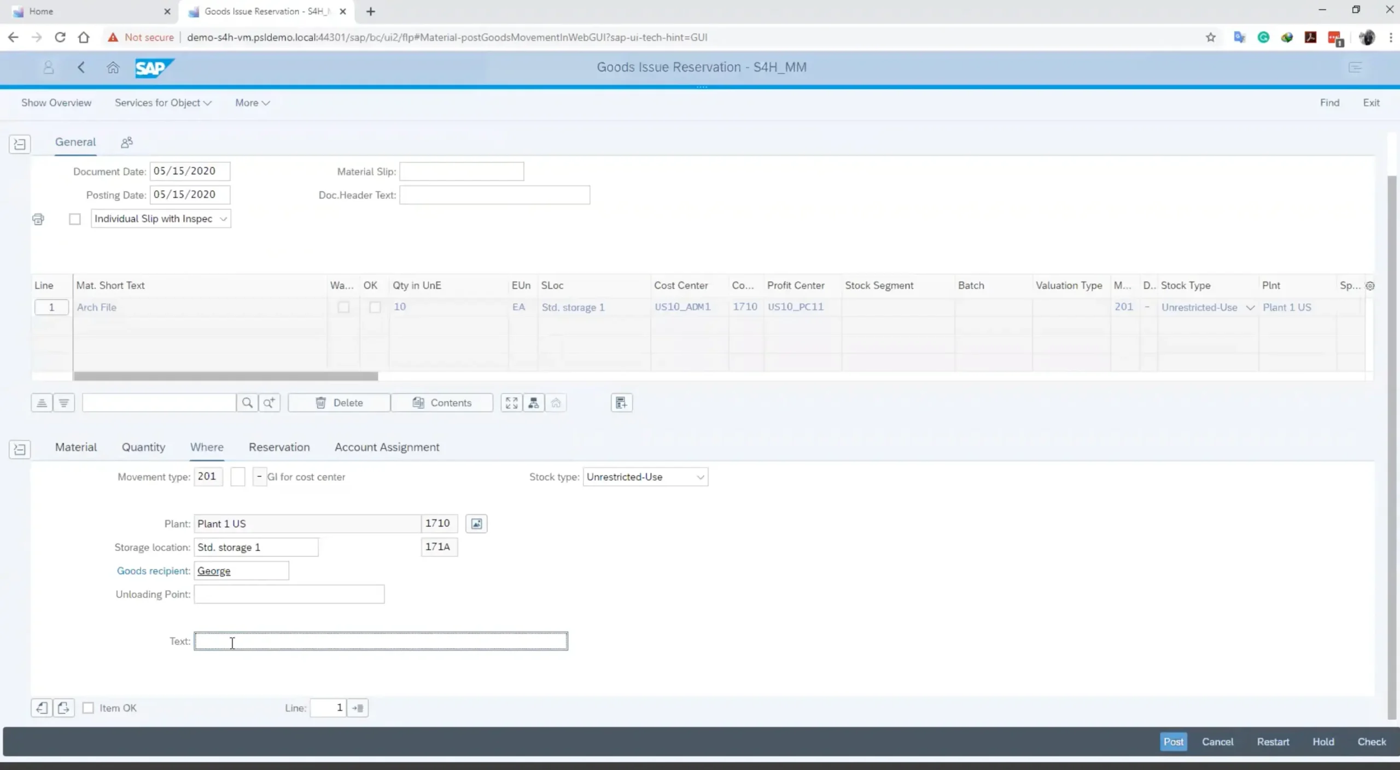Select the Where tab
1400x770 pixels.
click(207, 447)
